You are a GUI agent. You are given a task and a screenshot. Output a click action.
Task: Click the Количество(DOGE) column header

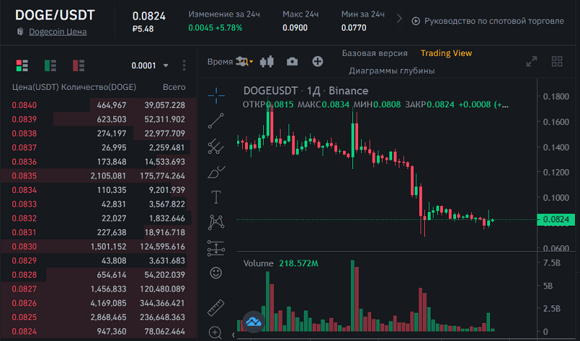99,87
